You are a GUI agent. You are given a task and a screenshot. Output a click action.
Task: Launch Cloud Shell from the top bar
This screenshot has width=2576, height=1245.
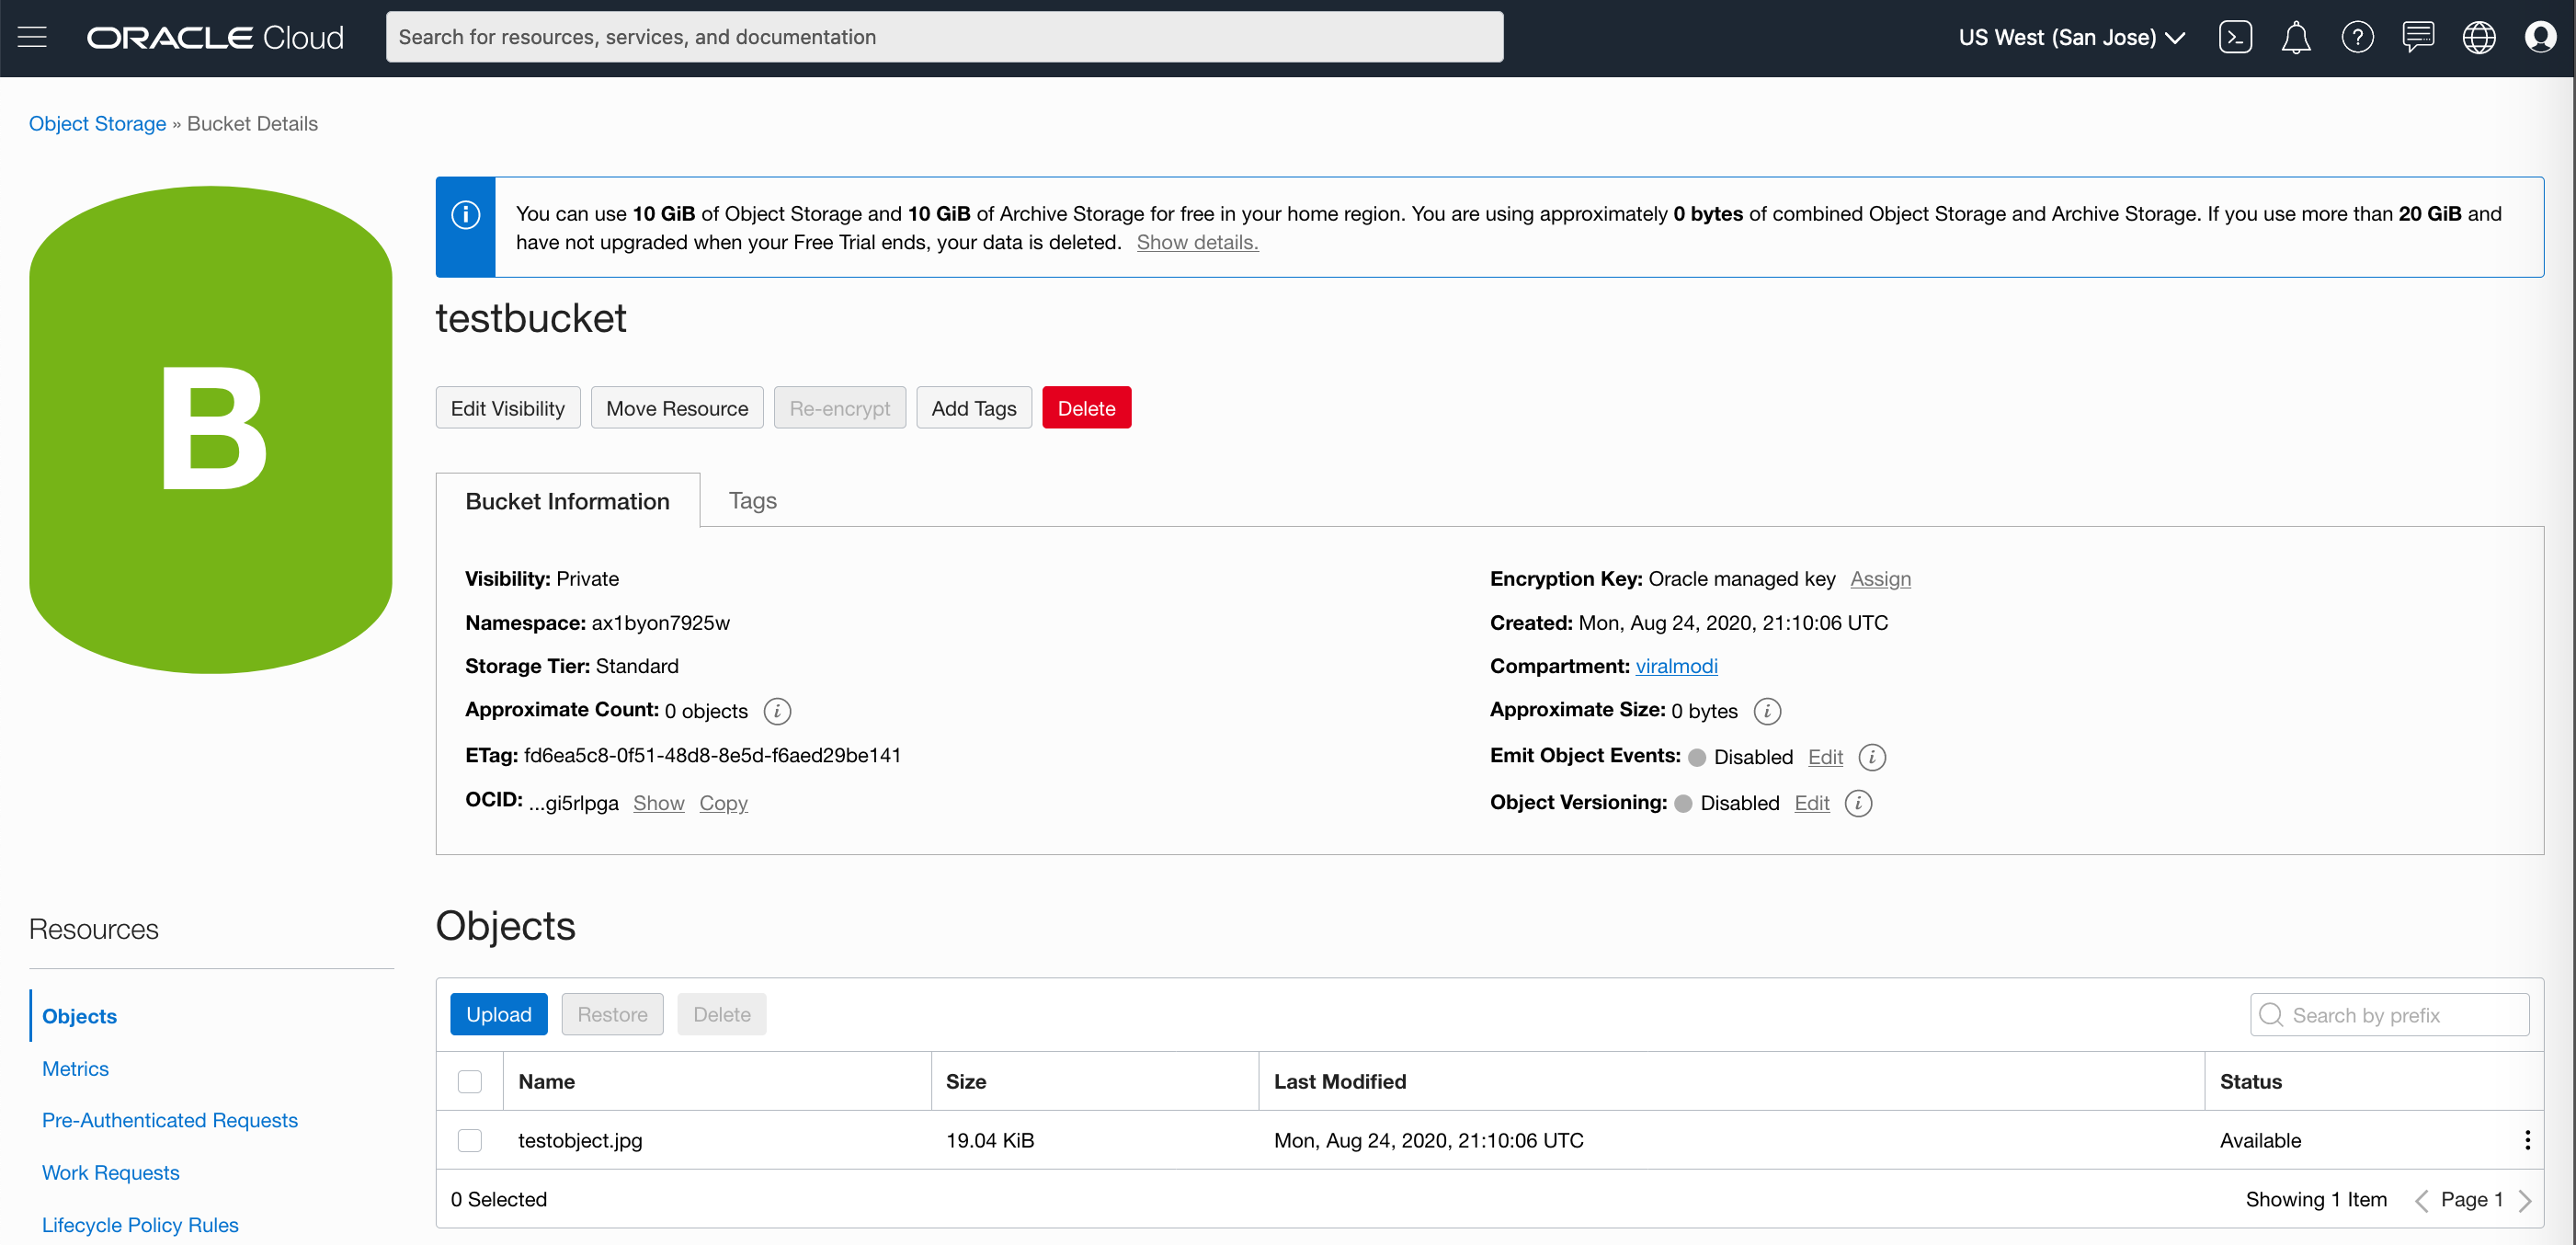(2235, 37)
